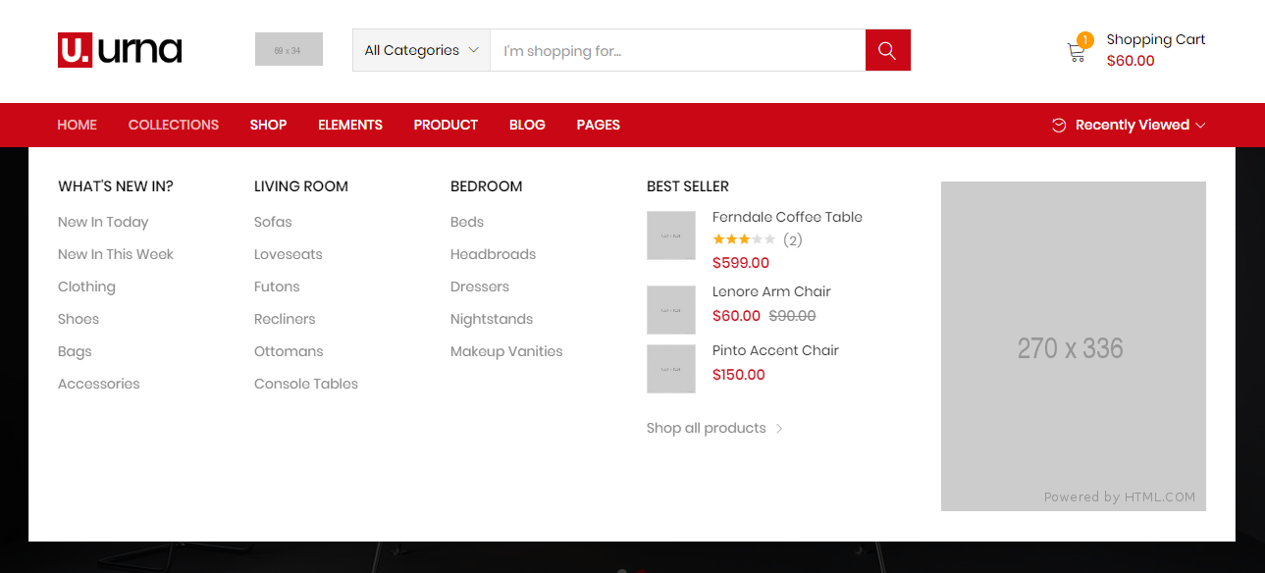Screen dimensions: 1265x573
Task: Select Console Tables under Living Room
Action: 306,384
